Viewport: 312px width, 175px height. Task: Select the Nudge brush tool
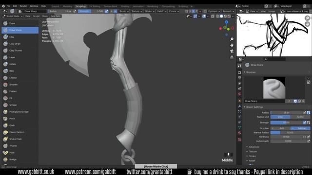click(20, 159)
